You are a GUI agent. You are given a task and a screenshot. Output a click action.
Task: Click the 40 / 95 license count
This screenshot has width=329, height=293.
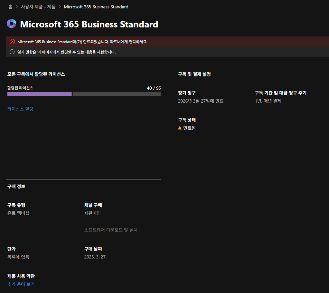coord(154,88)
